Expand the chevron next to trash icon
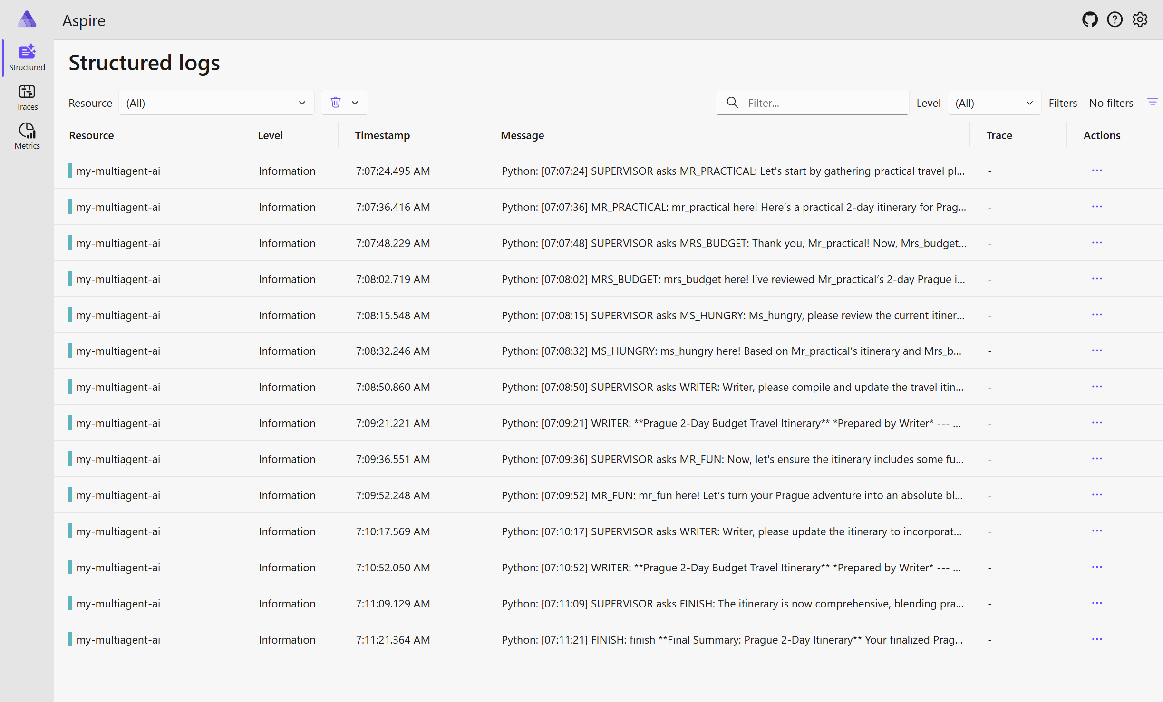Viewport: 1163px width, 702px height. click(x=355, y=103)
